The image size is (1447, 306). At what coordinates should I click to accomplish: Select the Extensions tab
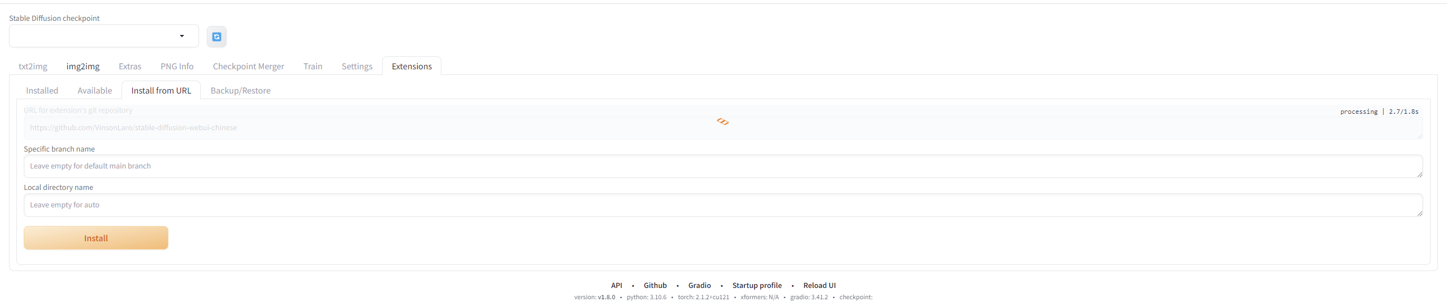[x=411, y=66]
